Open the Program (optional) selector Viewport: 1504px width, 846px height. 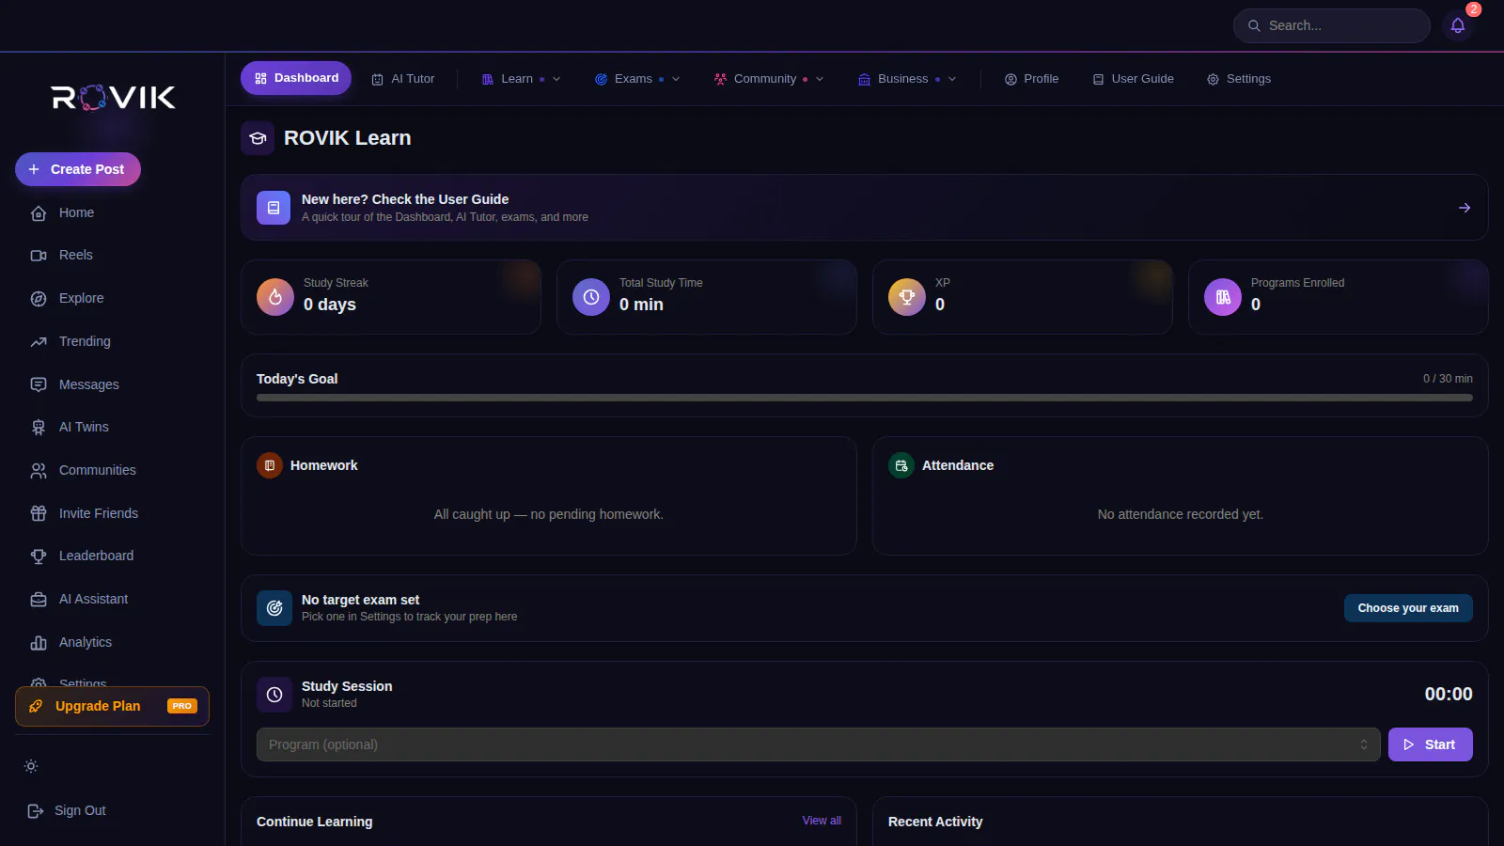pyautogui.click(x=818, y=744)
